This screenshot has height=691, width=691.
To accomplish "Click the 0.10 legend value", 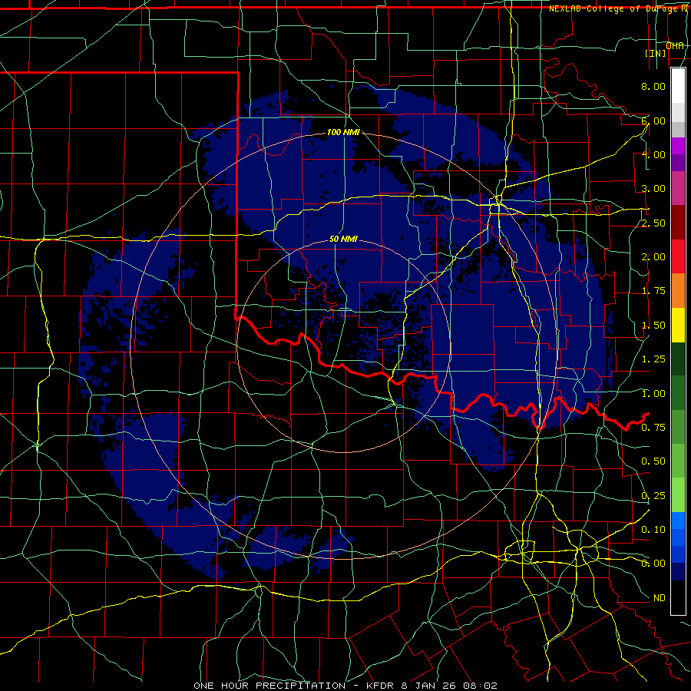I will click(653, 530).
